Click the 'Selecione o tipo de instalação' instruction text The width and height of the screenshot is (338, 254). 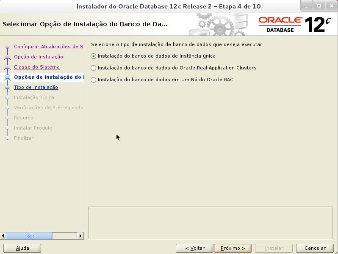(177, 44)
